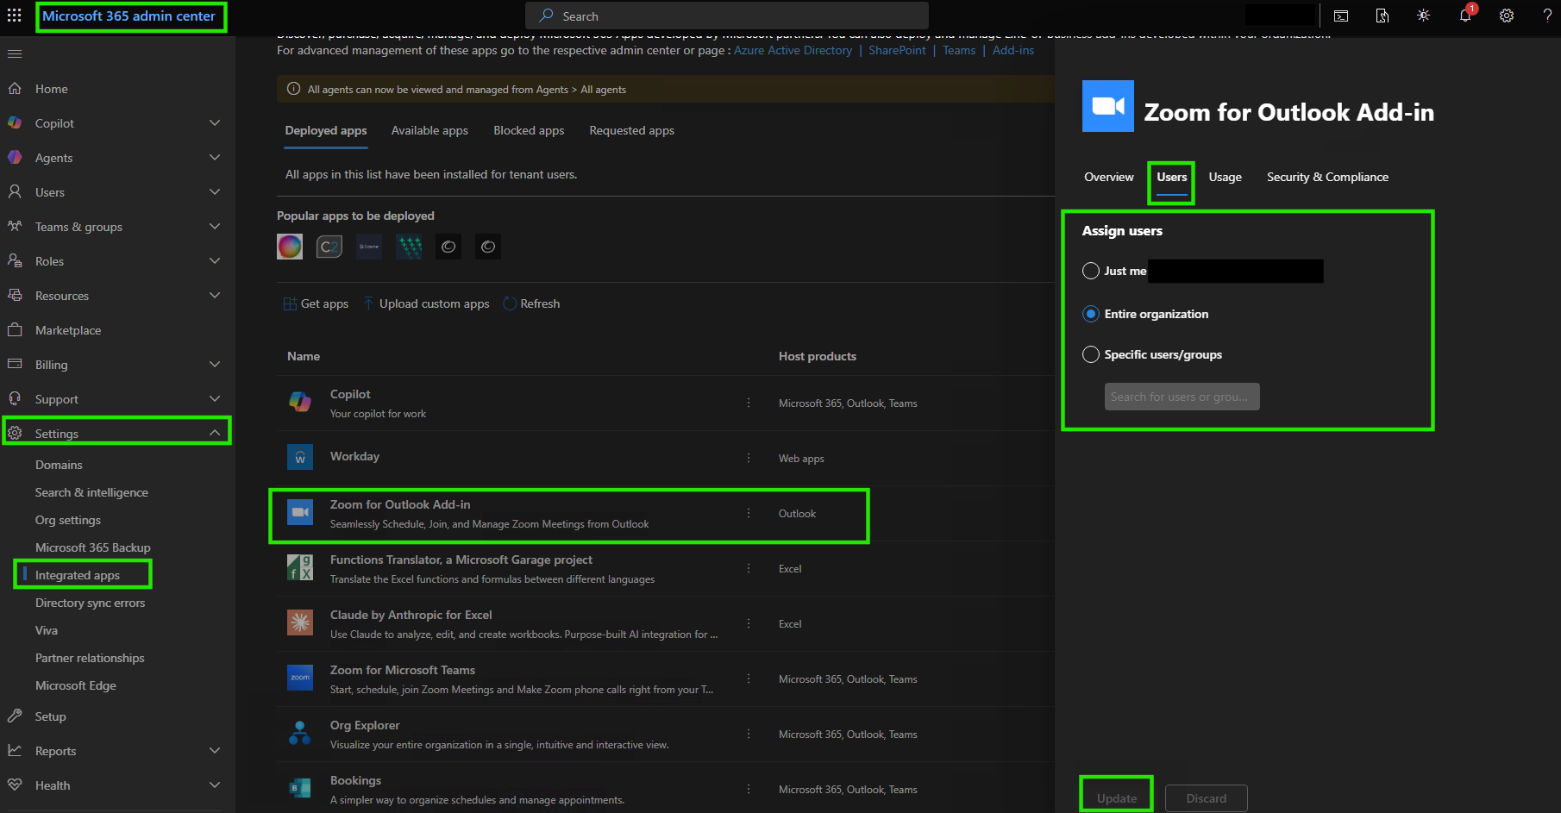The width and height of the screenshot is (1561, 813).
Task: Open more actions for Workday row
Action: pos(749,458)
